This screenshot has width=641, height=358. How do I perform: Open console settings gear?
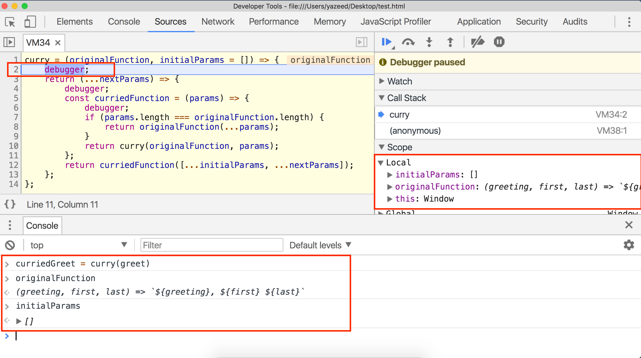point(628,245)
